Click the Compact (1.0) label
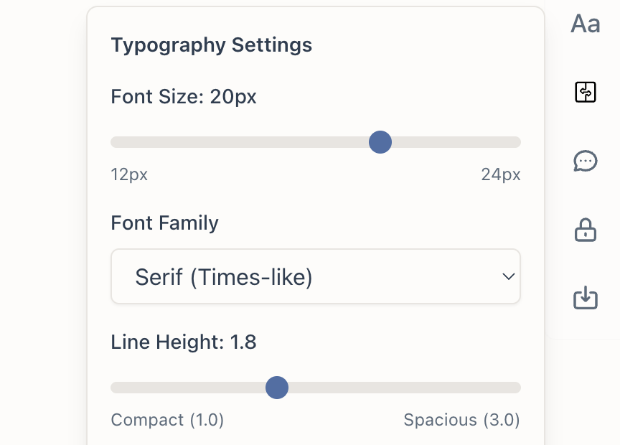This screenshot has height=445, width=620. coord(167,420)
